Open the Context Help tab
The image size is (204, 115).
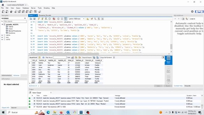(x=178, y=86)
